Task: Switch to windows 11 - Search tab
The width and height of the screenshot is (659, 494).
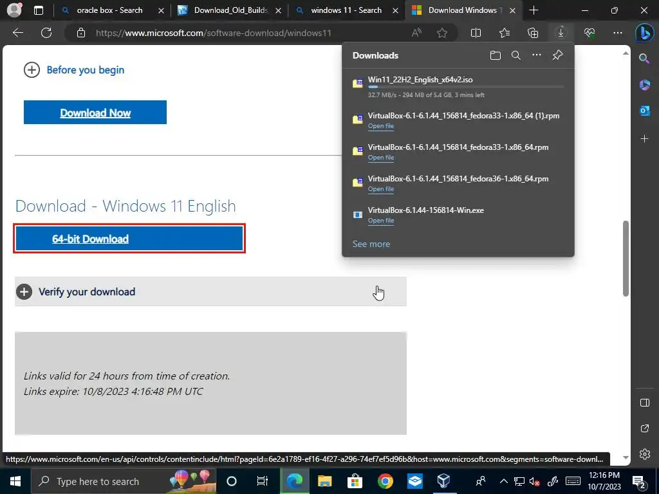Action: [346, 10]
